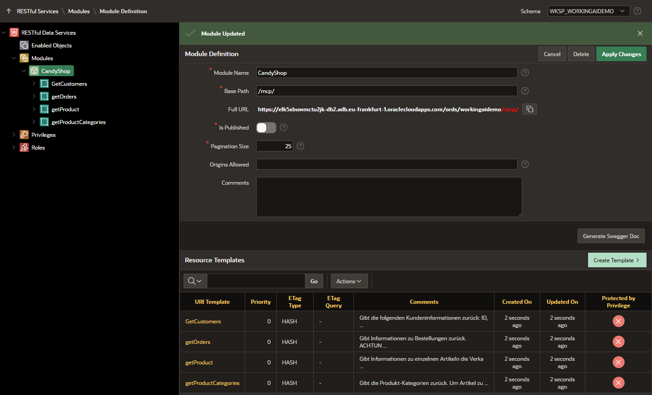Screen dimensions: 652x395
Task: Click into the Base Path field
Action: click(x=387, y=91)
